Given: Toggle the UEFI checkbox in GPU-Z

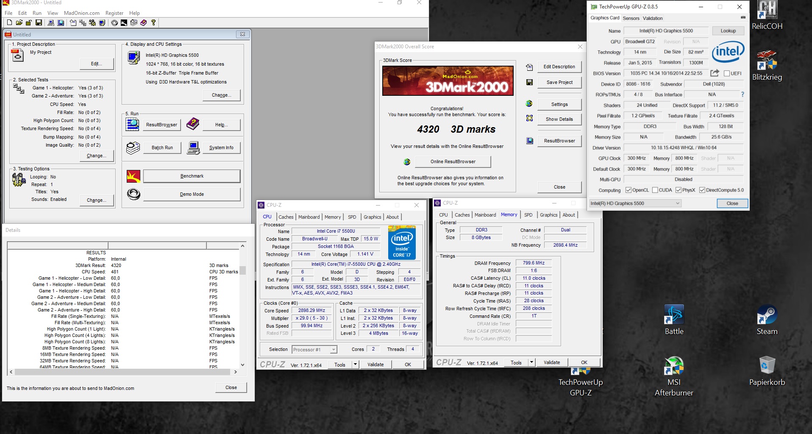Looking at the screenshot, I should pyautogui.click(x=727, y=73).
